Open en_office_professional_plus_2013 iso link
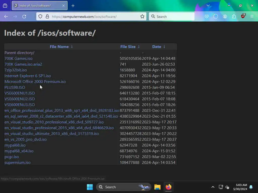Image resolution: width=258 pixels, height=193 pixels. coord(62,111)
